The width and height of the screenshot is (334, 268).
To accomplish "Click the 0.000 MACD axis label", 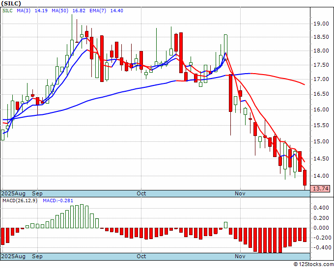I will tap(321, 228).
